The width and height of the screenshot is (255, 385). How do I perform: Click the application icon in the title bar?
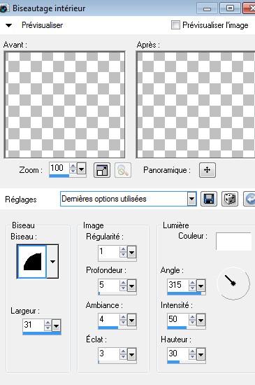click(3, 8)
